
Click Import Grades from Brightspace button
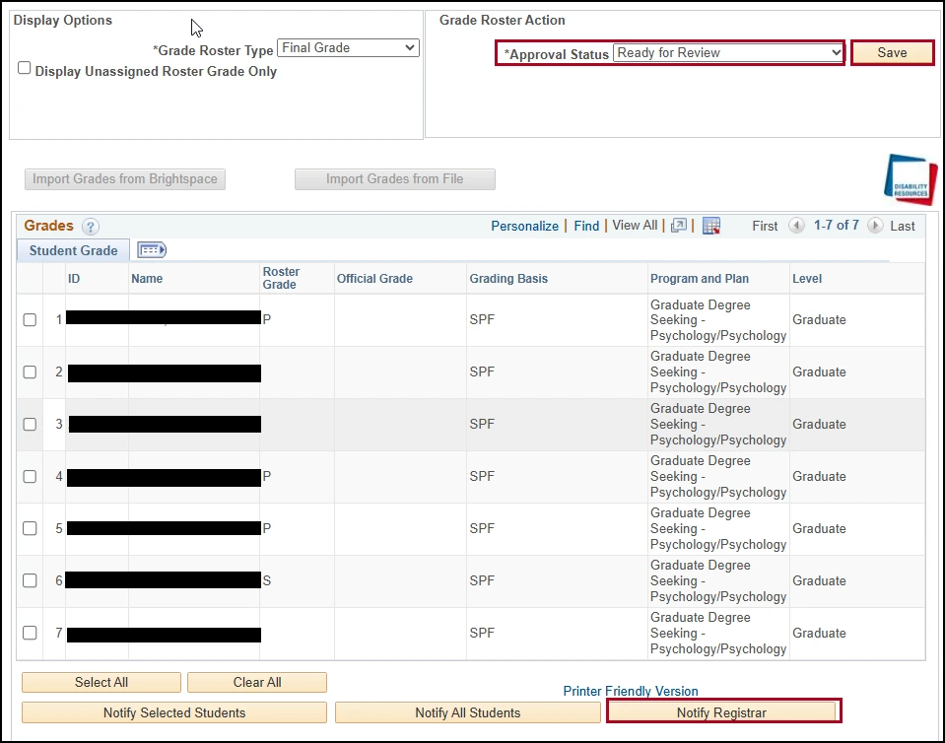[x=125, y=179]
